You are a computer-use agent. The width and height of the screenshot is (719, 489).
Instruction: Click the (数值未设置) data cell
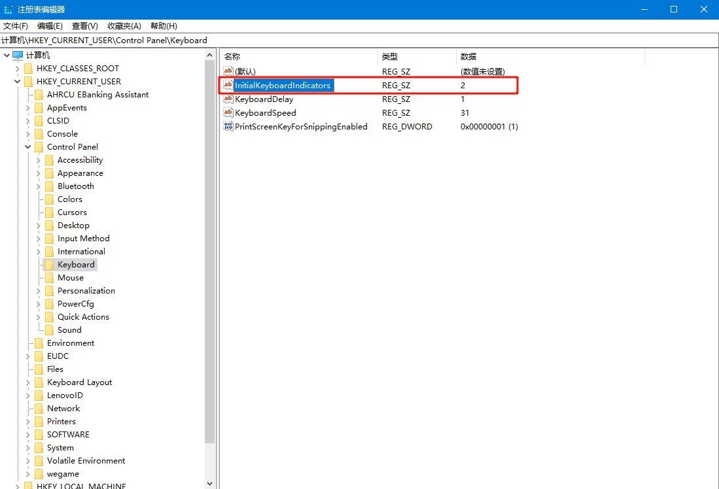coord(482,71)
